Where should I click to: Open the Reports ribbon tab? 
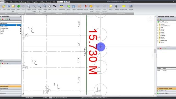[x=49, y=2]
